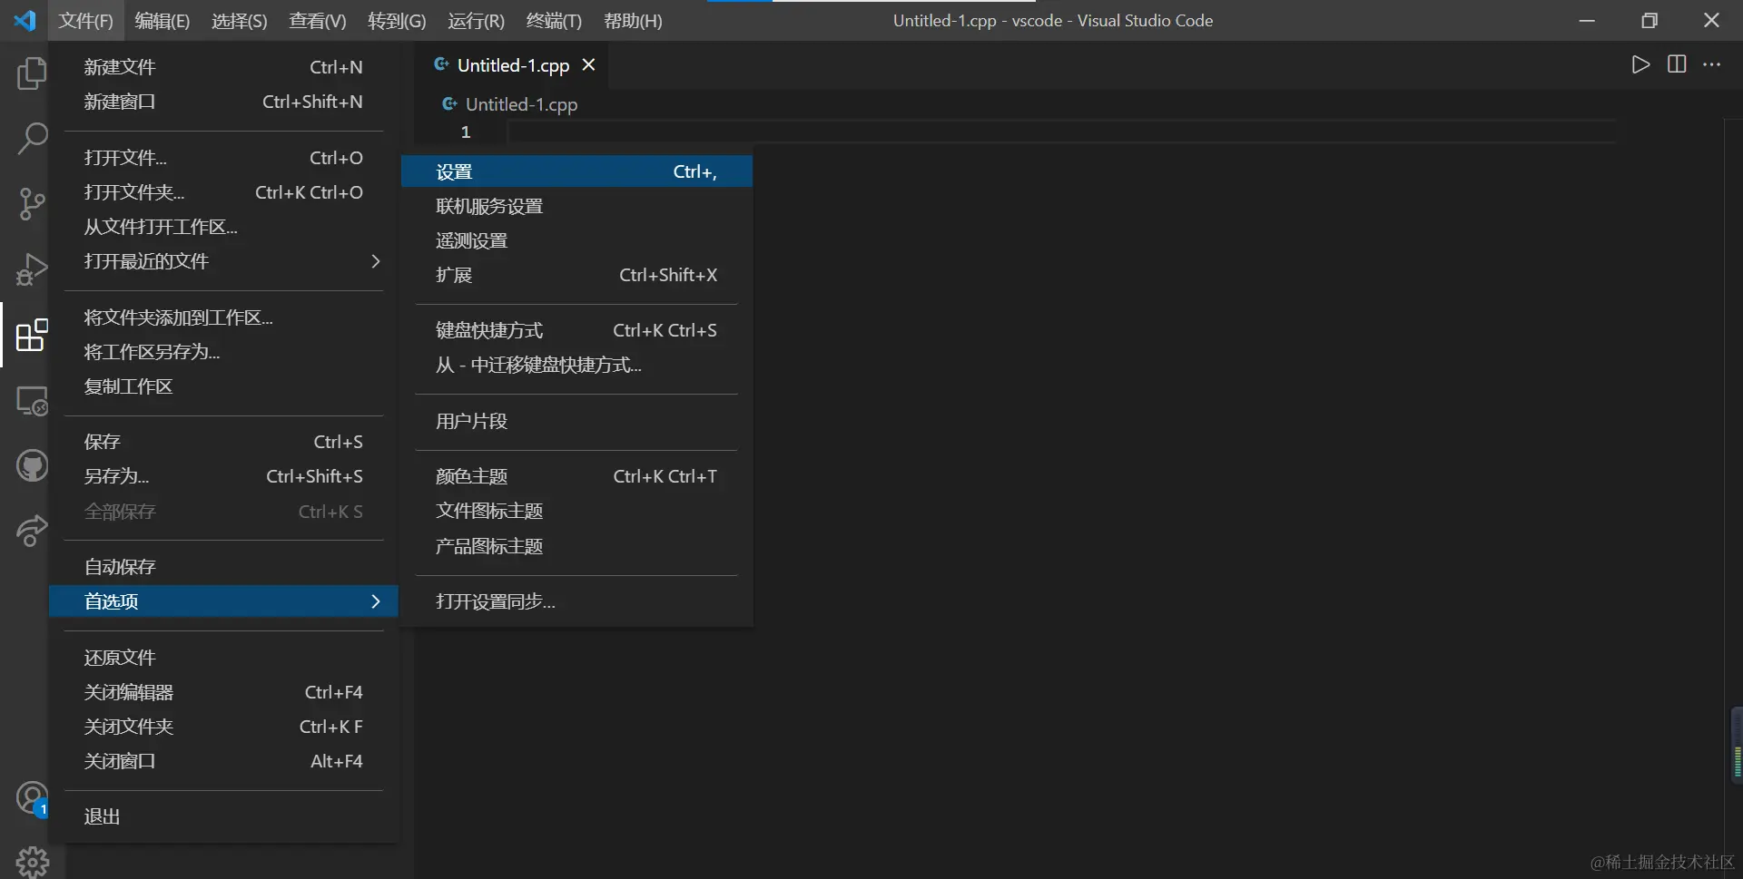Open the Live Share icon in activity bar
The image size is (1743, 879).
click(x=32, y=531)
